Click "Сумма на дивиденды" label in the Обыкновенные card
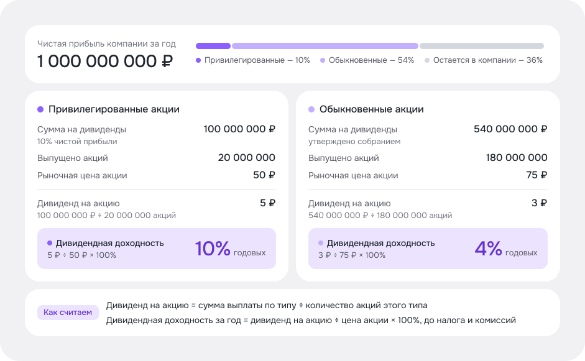 click(352, 130)
